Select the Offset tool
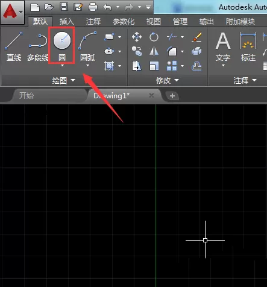This screenshot has width=267, height=287. point(196,66)
